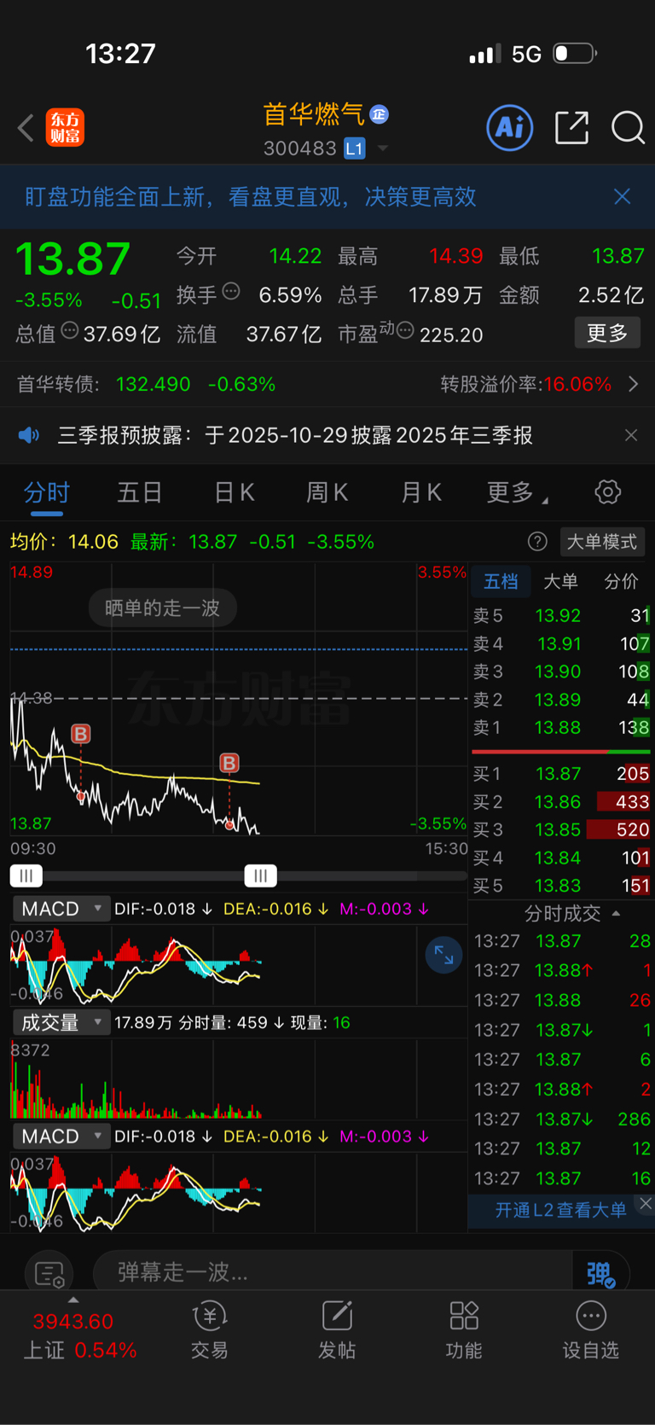Image resolution: width=655 pixels, height=1425 pixels.
Task: Toggle the 弹 barrage icon
Action: pyautogui.click(x=600, y=1274)
